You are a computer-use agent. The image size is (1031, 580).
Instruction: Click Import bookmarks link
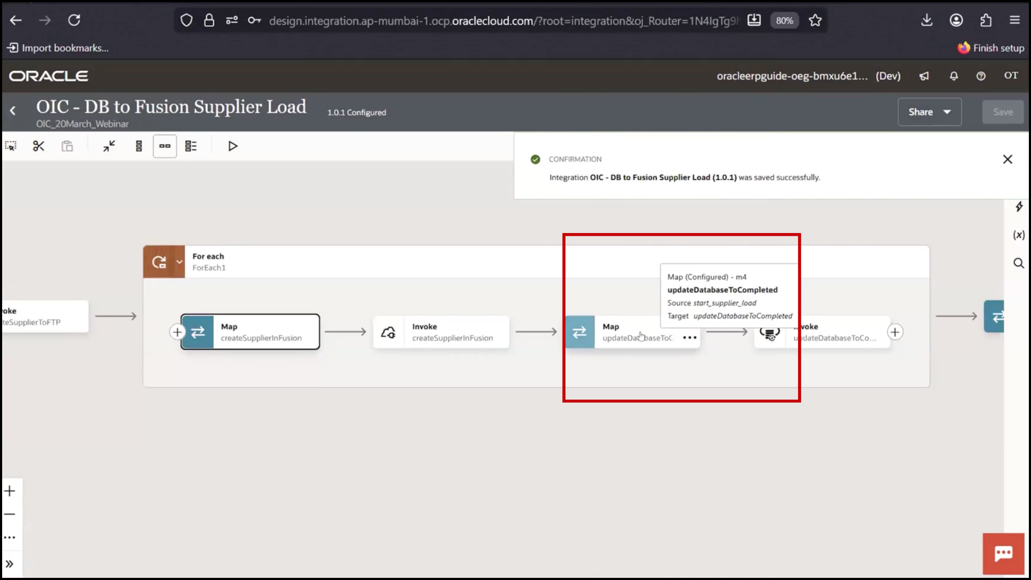coord(57,48)
